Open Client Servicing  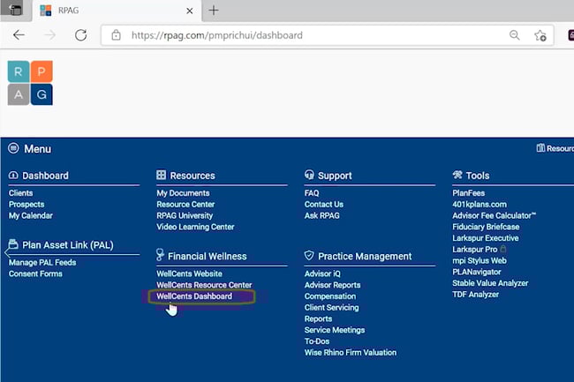pyautogui.click(x=332, y=308)
